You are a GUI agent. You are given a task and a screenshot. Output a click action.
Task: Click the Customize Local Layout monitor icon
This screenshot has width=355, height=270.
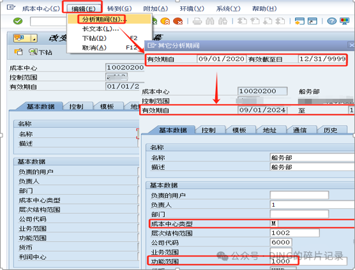pos(344,21)
